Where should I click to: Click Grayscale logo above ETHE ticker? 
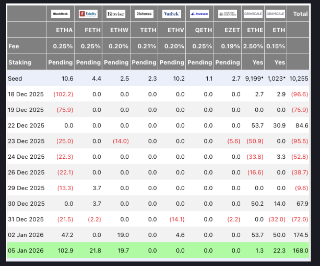pyautogui.click(x=253, y=14)
